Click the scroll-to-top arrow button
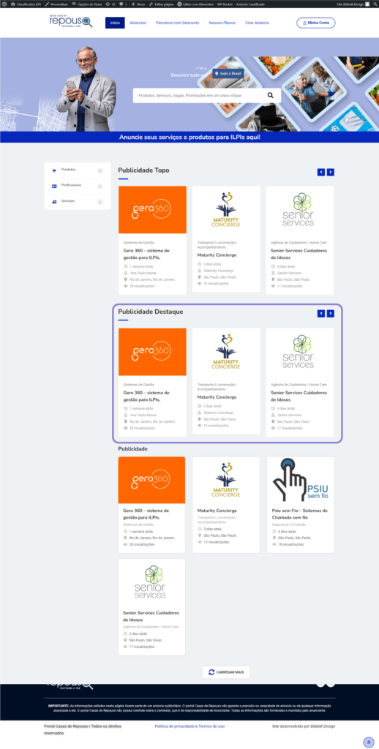The width and height of the screenshot is (379, 749). click(369, 742)
